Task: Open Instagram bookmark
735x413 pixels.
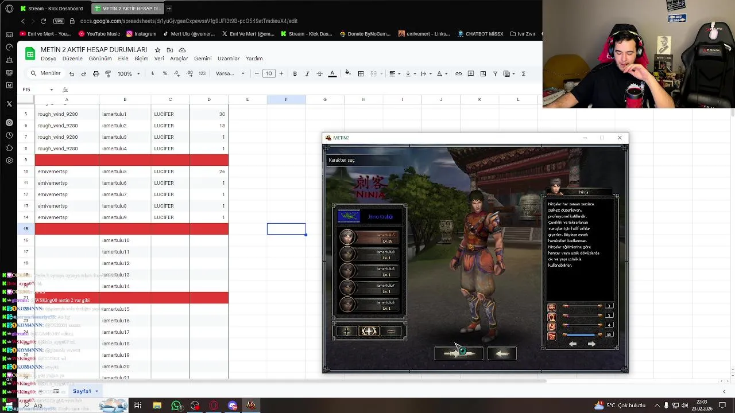Action: 141,34
